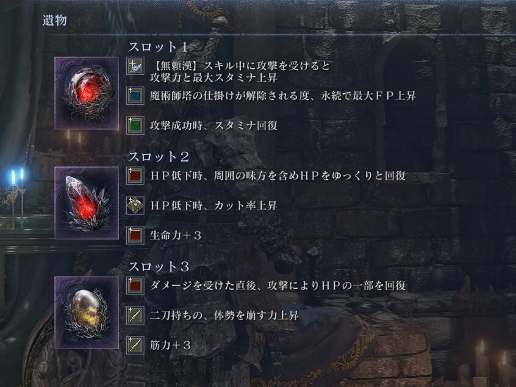Select the red 生命力+3 effect icon

(x=135, y=235)
